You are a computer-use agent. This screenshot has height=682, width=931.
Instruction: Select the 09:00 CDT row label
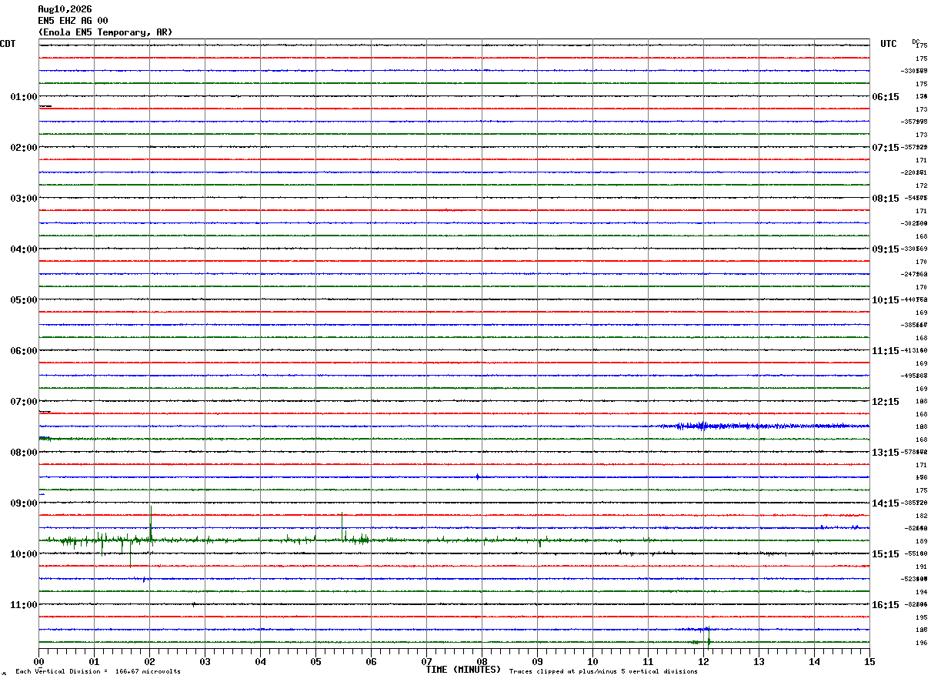tap(24, 503)
